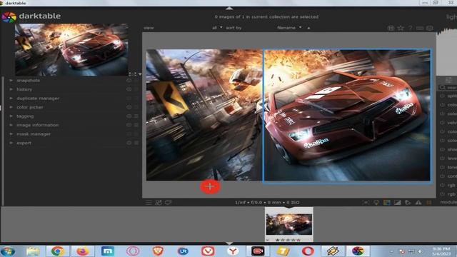Enable the shadows and highlights module

(x=443, y=149)
